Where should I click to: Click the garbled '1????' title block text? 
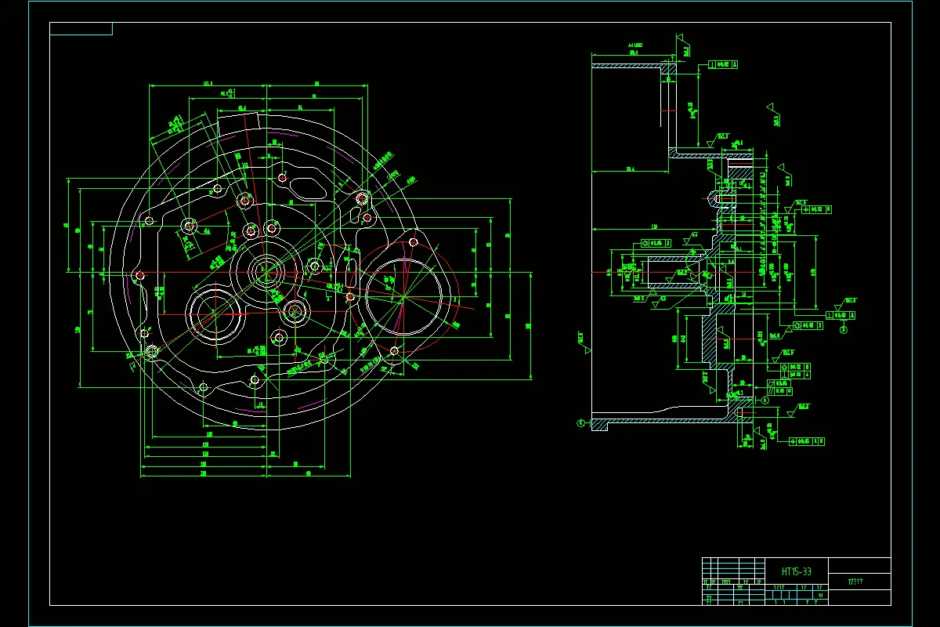(x=855, y=582)
